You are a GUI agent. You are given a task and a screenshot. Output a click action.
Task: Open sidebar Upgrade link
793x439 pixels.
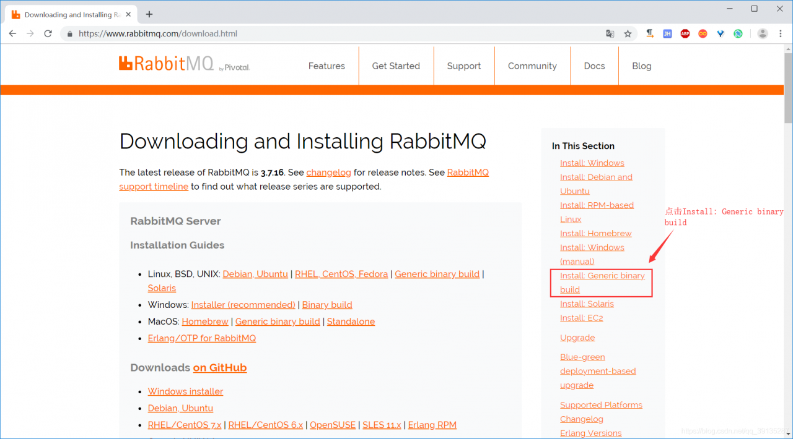coord(577,338)
